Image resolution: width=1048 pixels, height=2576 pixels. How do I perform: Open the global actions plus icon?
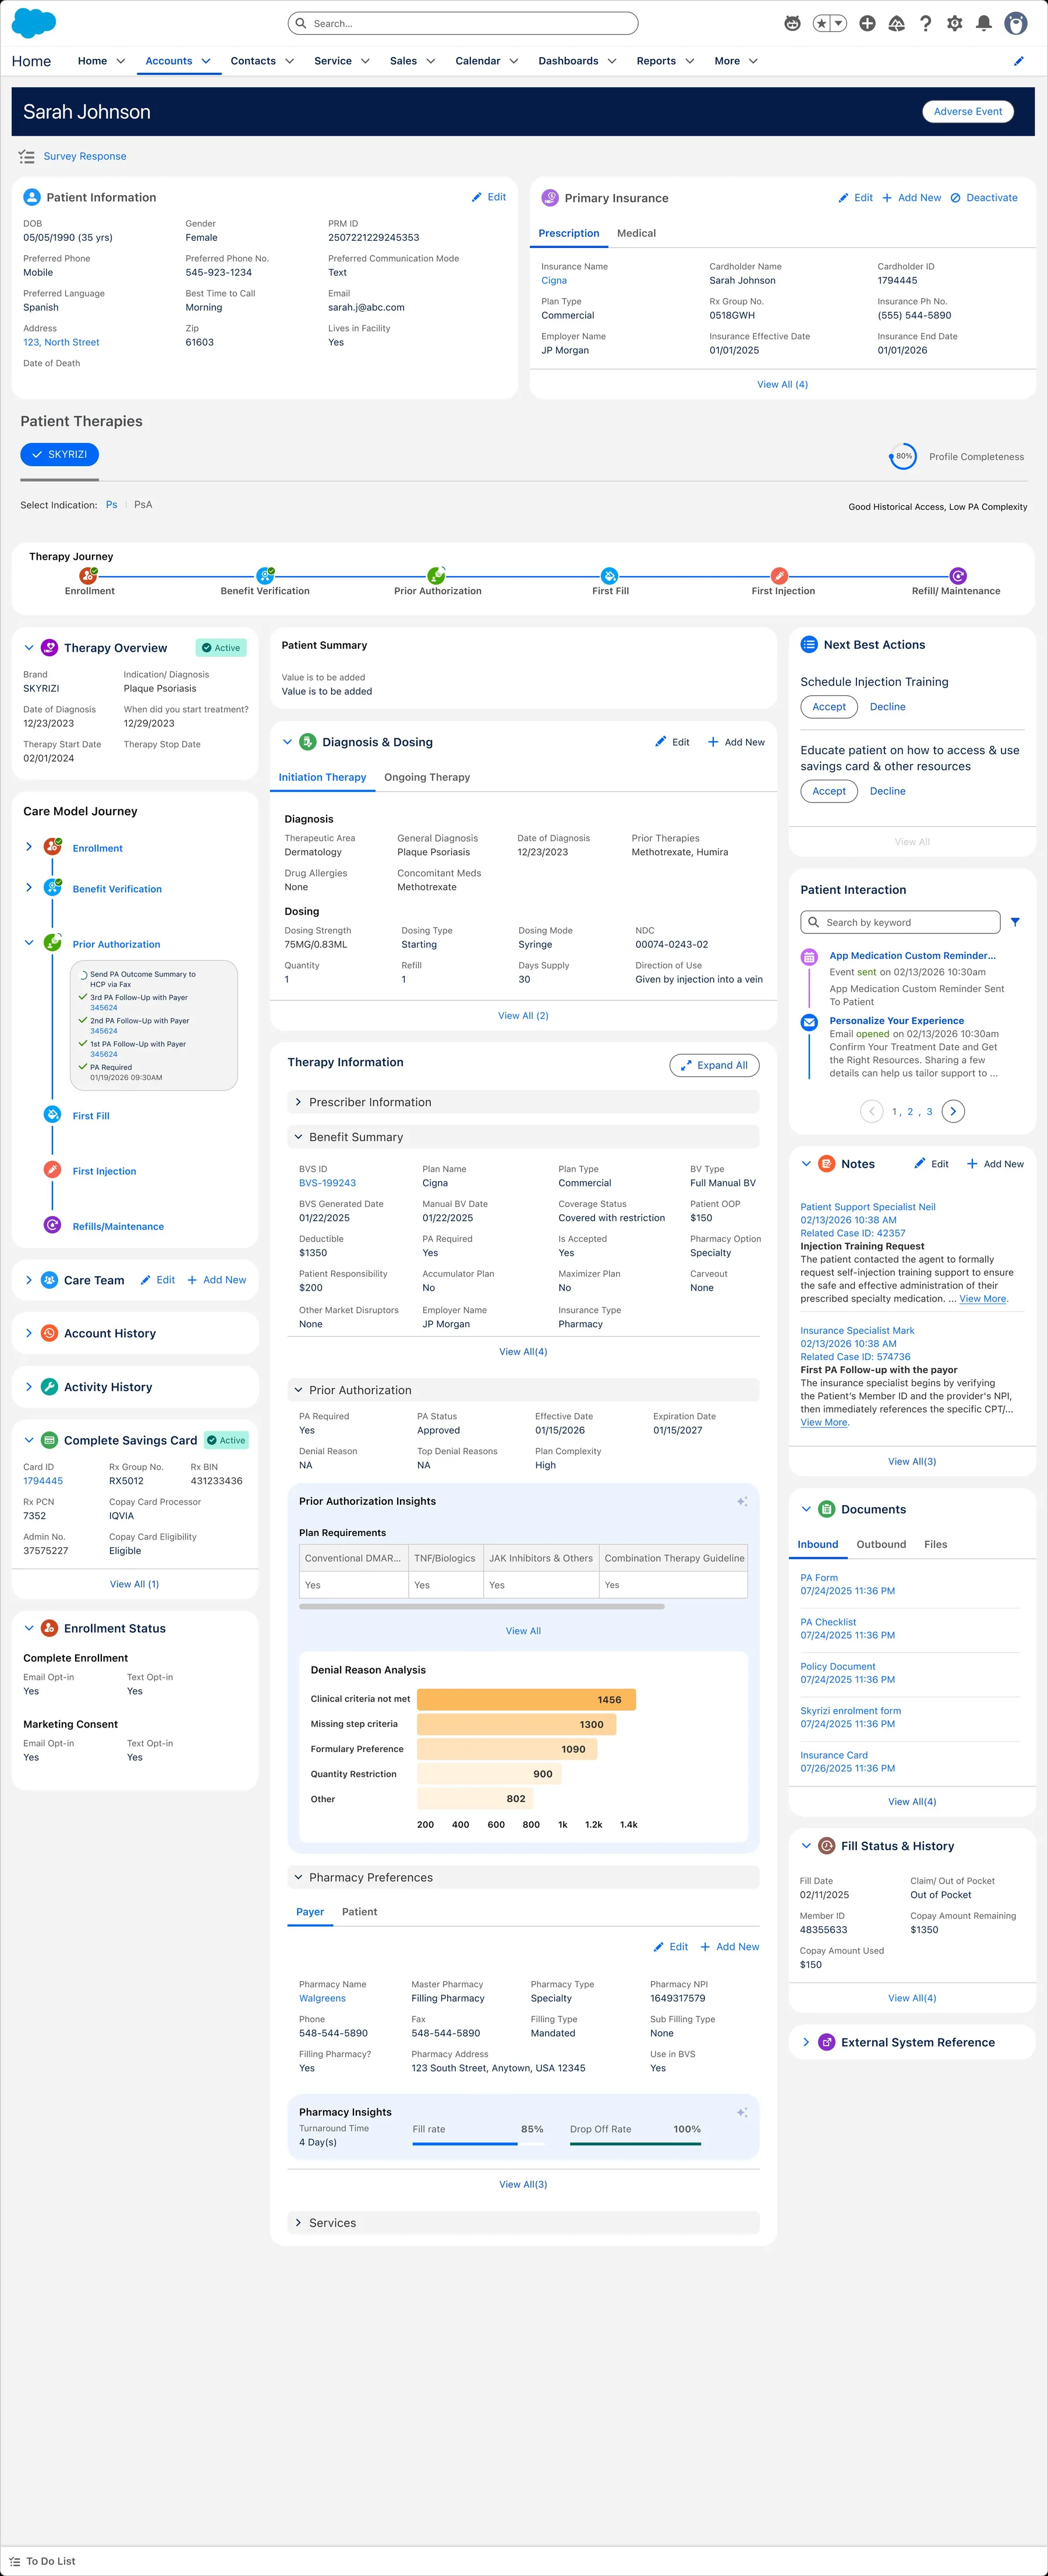867,23
